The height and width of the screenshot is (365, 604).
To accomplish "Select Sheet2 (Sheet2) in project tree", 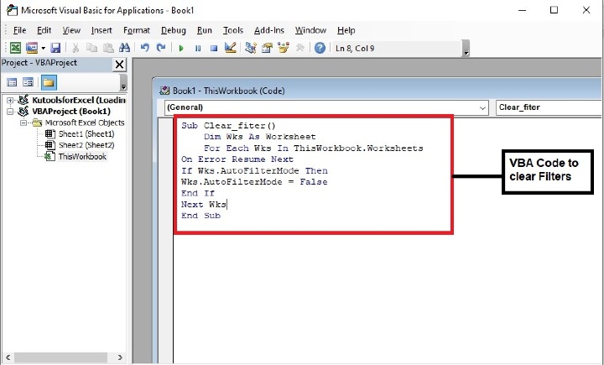I will [x=86, y=145].
